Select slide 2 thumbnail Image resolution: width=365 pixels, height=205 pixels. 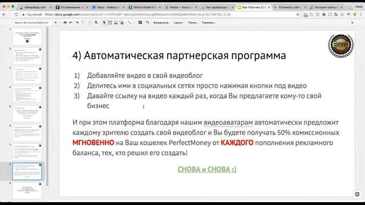pyautogui.click(x=27, y=56)
